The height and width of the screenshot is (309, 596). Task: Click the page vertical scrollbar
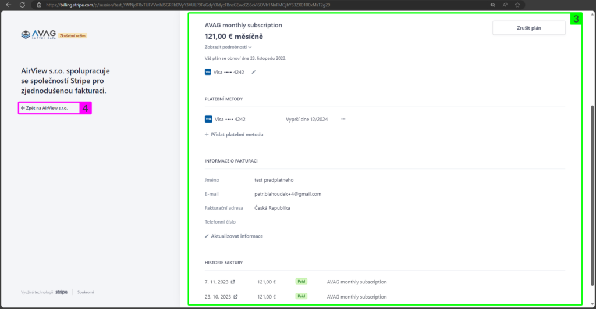click(x=592, y=174)
